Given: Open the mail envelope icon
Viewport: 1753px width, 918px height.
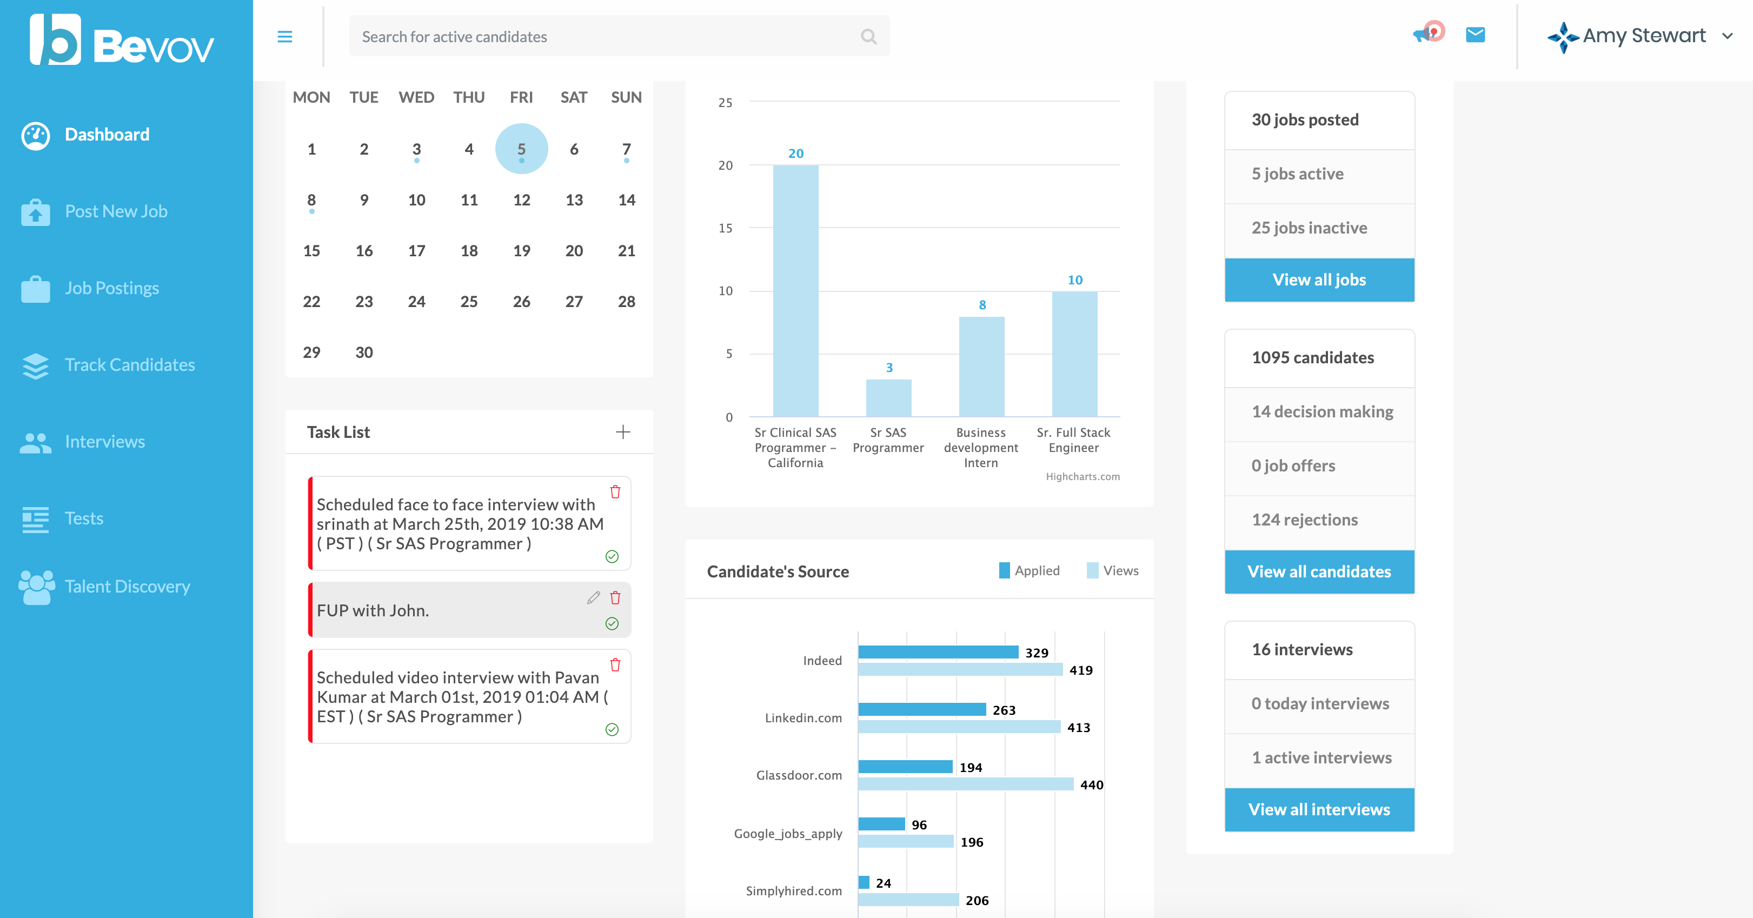Looking at the screenshot, I should 1475,35.
